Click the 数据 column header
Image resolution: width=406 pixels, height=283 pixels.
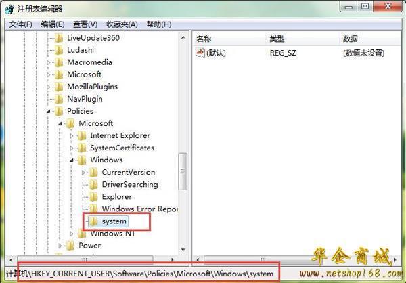tap(370, 39)
